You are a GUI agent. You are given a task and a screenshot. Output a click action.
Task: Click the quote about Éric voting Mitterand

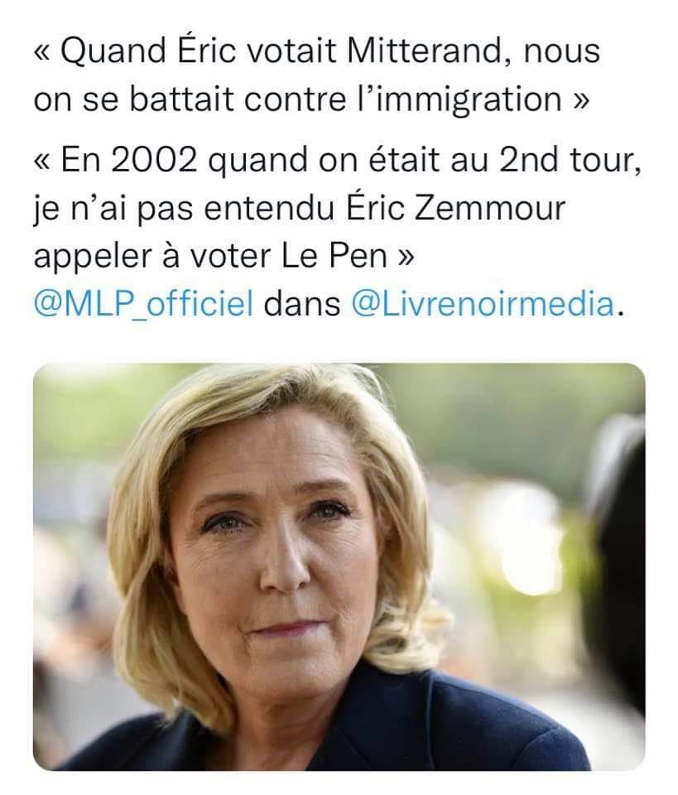(317, 75)
